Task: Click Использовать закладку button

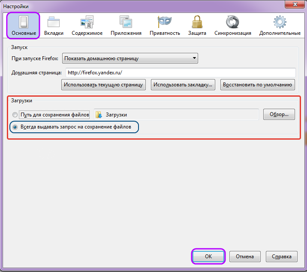Action: (183, 85)
